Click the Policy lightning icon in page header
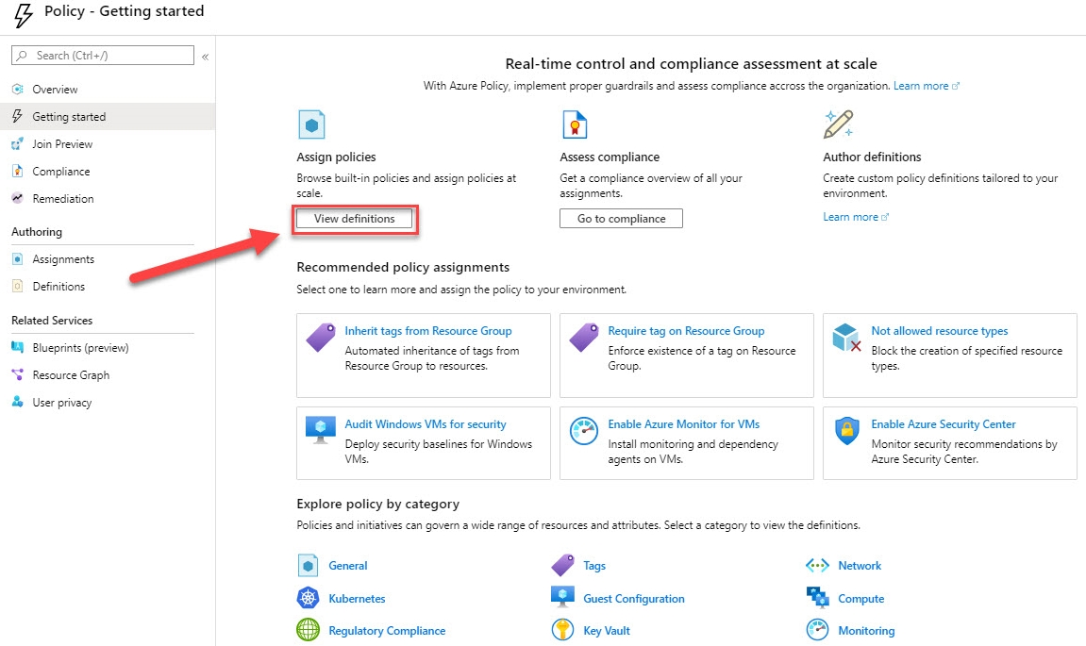 click(24, 15)
